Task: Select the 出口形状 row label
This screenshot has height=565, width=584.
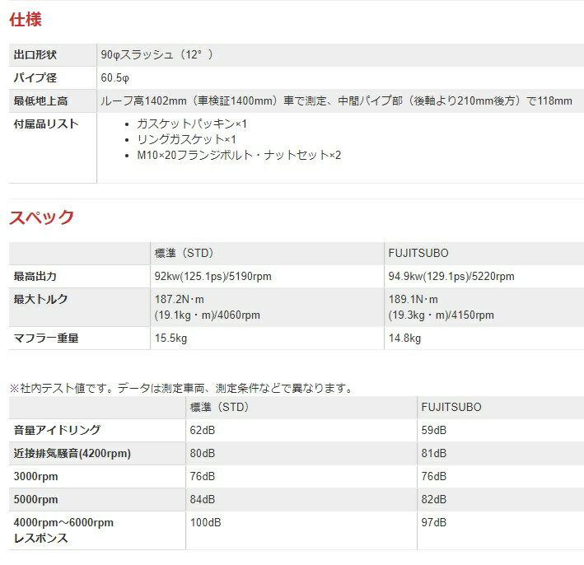Action: (x=35, y=55)
